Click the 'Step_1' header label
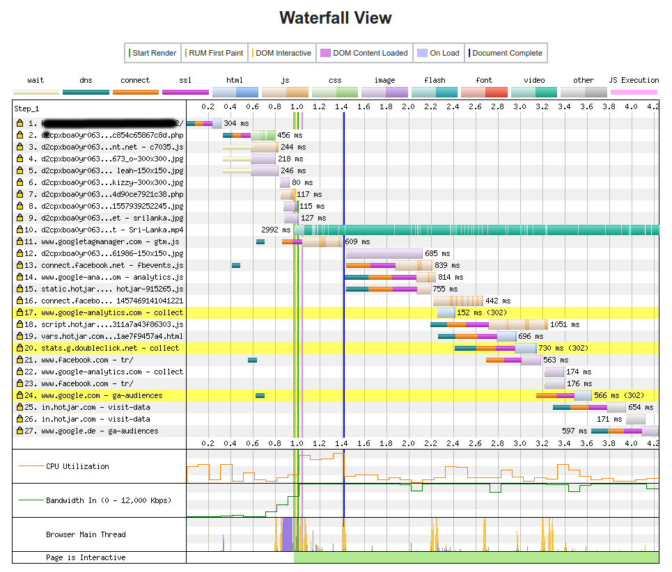This screenshot has height=572, width=672. (x=26, y=109)
